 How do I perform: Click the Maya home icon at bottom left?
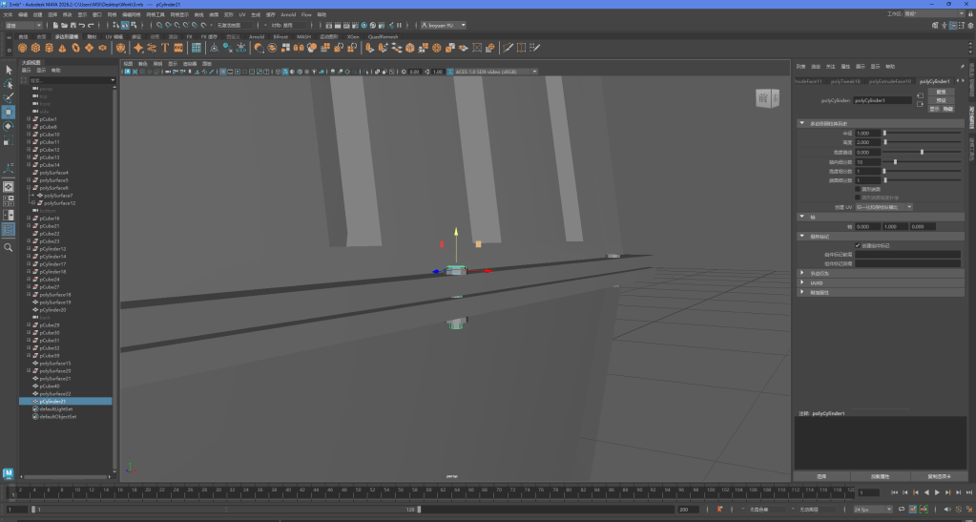9,473
